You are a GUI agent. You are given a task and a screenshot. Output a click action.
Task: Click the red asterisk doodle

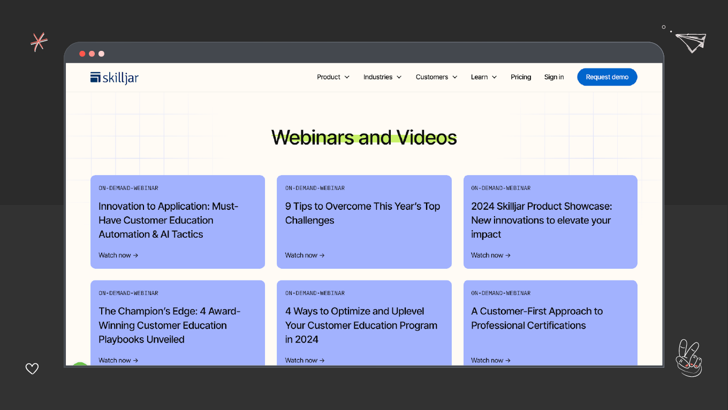pos(39,42)
